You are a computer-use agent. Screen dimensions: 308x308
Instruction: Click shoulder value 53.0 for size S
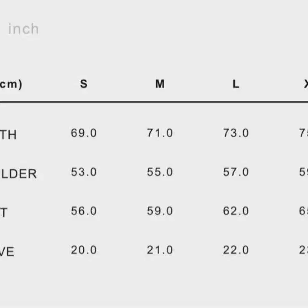pos(84,172)
